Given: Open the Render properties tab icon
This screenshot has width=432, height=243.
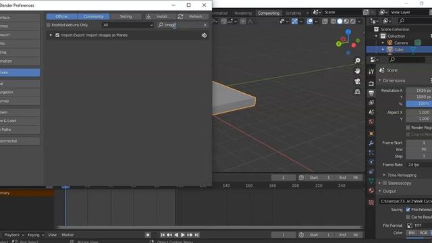Looking at the screenshot, I should (x=371, y=83).
